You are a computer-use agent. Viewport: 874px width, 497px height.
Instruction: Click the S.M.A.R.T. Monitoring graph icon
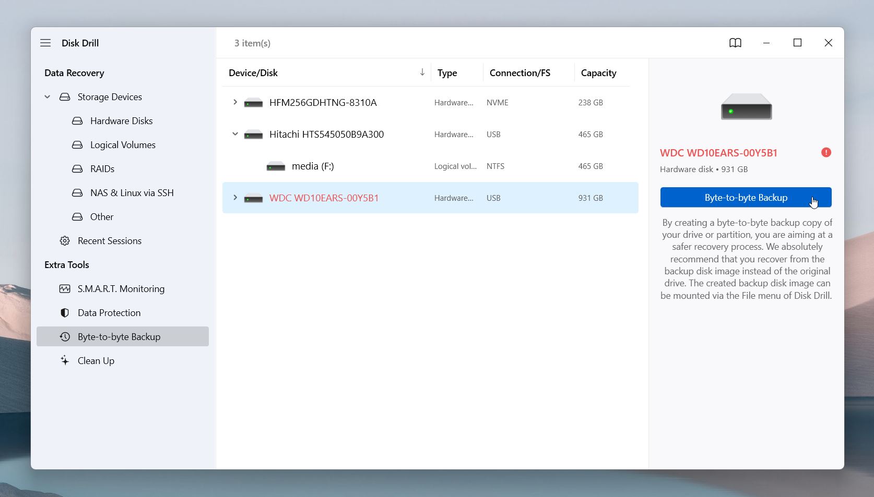pyautogui.click(x=65, y=289)
